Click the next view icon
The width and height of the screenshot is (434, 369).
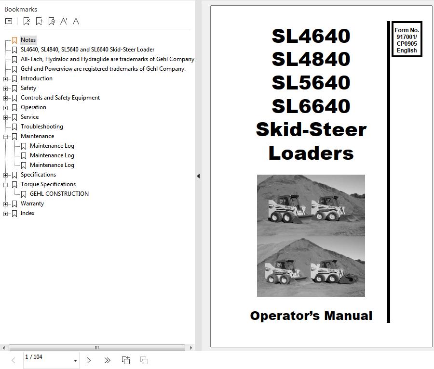pos(144,360)
